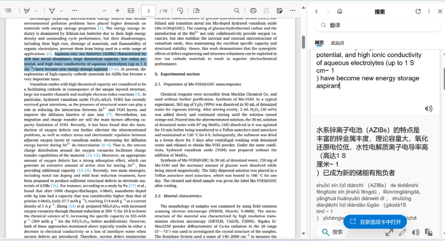Screen dimensions: 445x241
Task: Edit translation with the pencil icon
Action: point(402,233)
